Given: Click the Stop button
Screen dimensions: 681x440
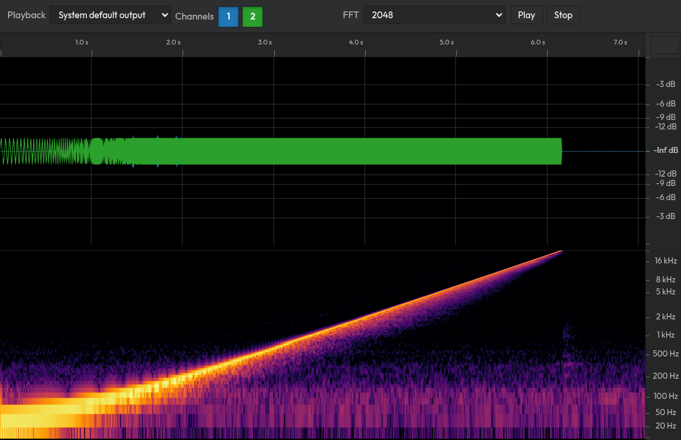Looking at the screenshot, I should pos(563,15).
